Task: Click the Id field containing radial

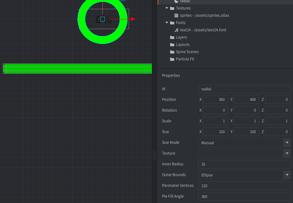Action: (244, 89)
